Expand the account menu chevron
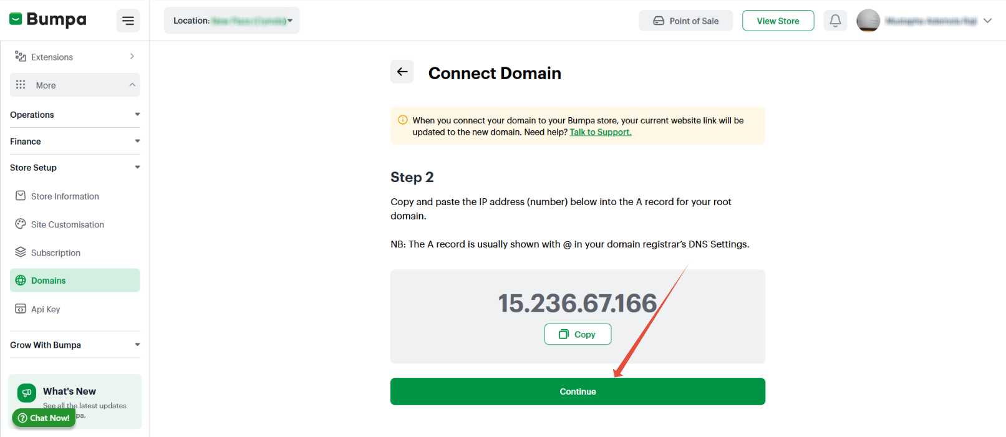The image size is (1006, 437). click(987, 21)
